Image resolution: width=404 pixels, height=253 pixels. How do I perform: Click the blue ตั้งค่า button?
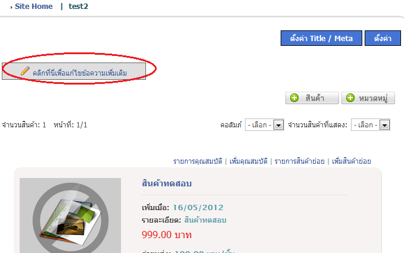coord(383,38)
